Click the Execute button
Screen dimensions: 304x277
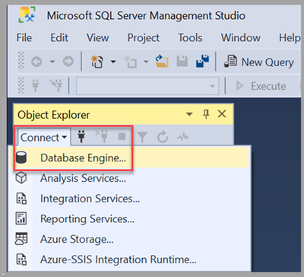tap(261, 86)
